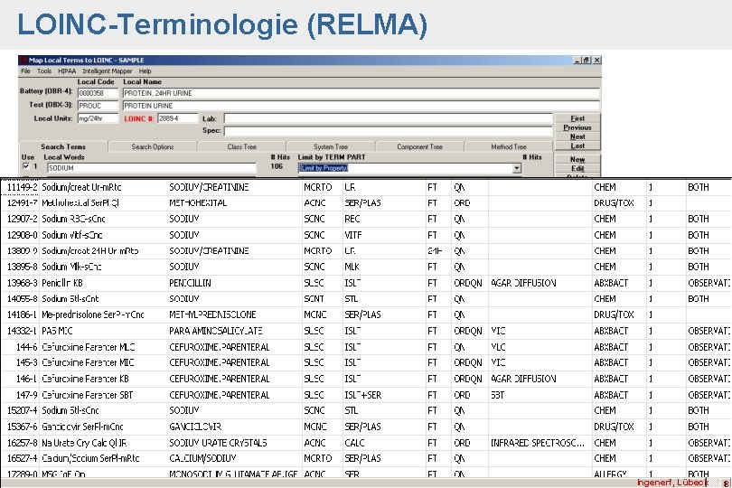Switch to the Search Options tab

point(153,146)
